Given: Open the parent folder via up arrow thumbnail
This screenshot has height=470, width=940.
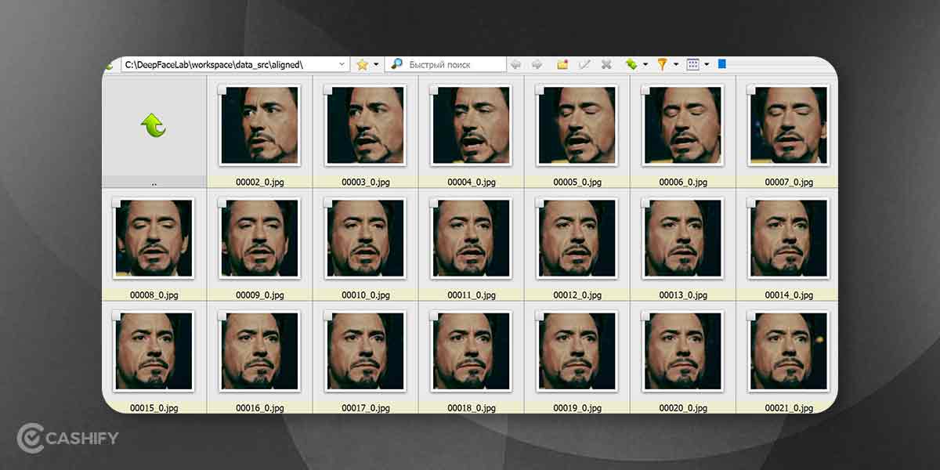Looking at the screenshot, I should [x=154, y=125].
